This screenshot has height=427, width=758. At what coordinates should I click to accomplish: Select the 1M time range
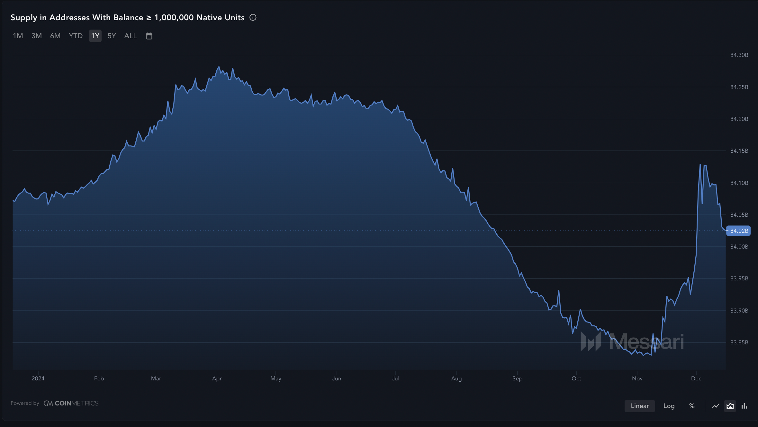pos(18,36)
